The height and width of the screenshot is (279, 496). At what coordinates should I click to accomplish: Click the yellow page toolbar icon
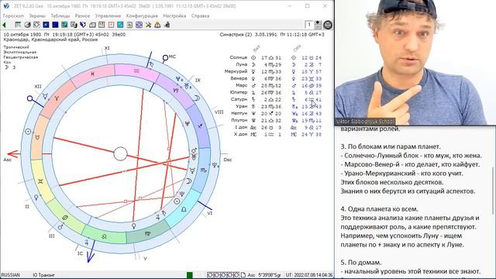[x=102, y=25]
